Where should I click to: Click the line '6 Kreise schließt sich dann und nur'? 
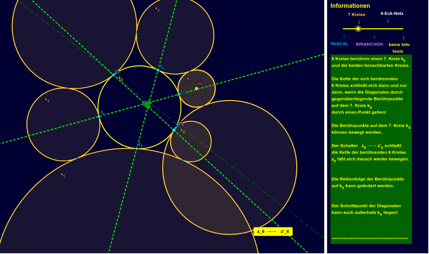(x=370, y=85)
